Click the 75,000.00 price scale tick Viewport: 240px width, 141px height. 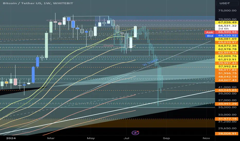pyautogui.click(x=227, y=11)
